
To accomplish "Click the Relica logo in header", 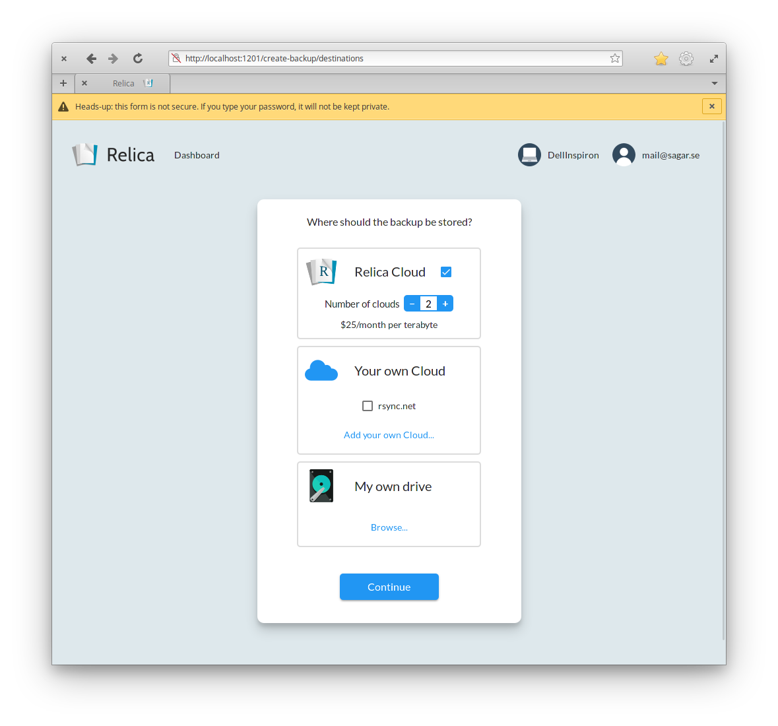I will pyautogui.click(x=113, y=155).
